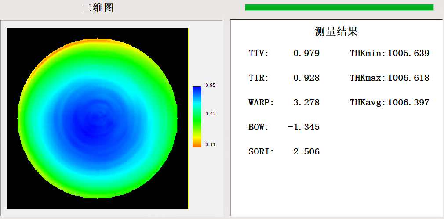Select the TTV value 0.979
This screenshot has height=219, width=444.
(x=306, y=54)
